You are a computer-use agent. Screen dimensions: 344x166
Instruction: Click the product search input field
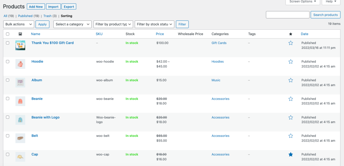288,15
